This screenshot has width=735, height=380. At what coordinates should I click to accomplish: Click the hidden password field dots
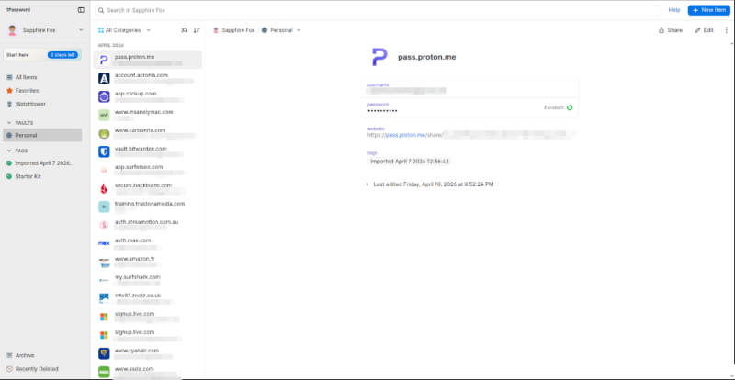pyautogui.click(x=382, y=110)
